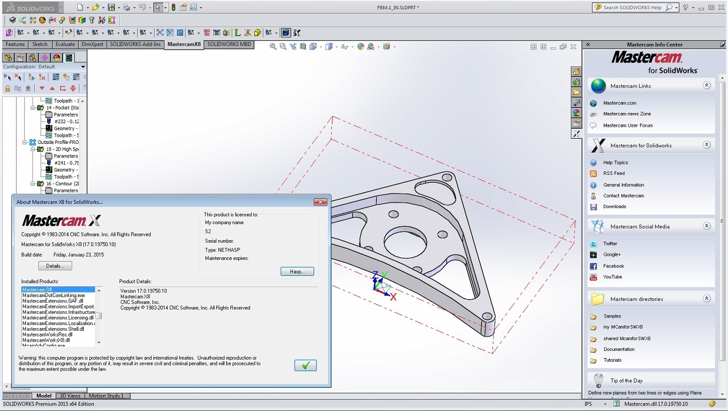Click the Details... button in About dialog

pos(55,266)
